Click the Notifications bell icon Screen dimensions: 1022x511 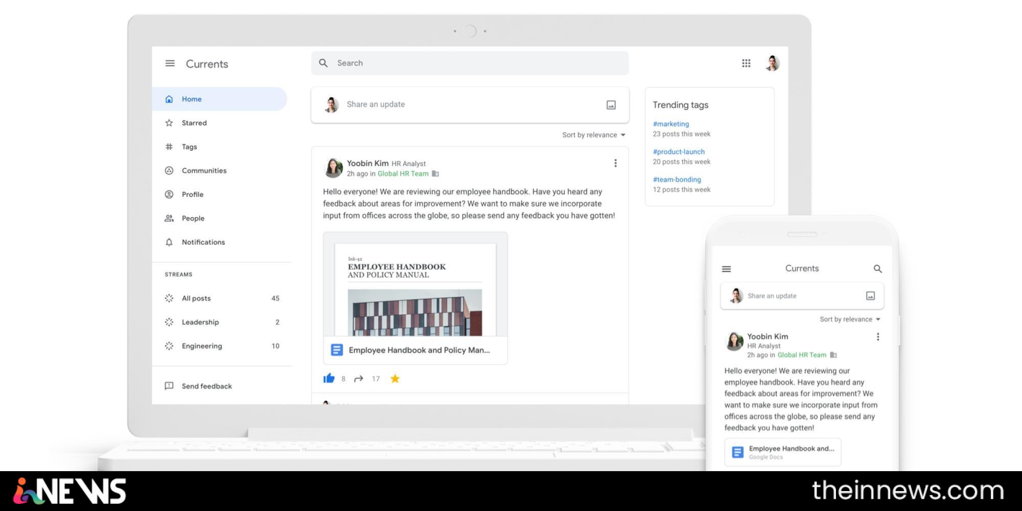pos(169,242)
